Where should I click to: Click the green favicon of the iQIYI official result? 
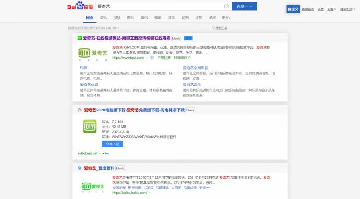[x=80, y=38]
